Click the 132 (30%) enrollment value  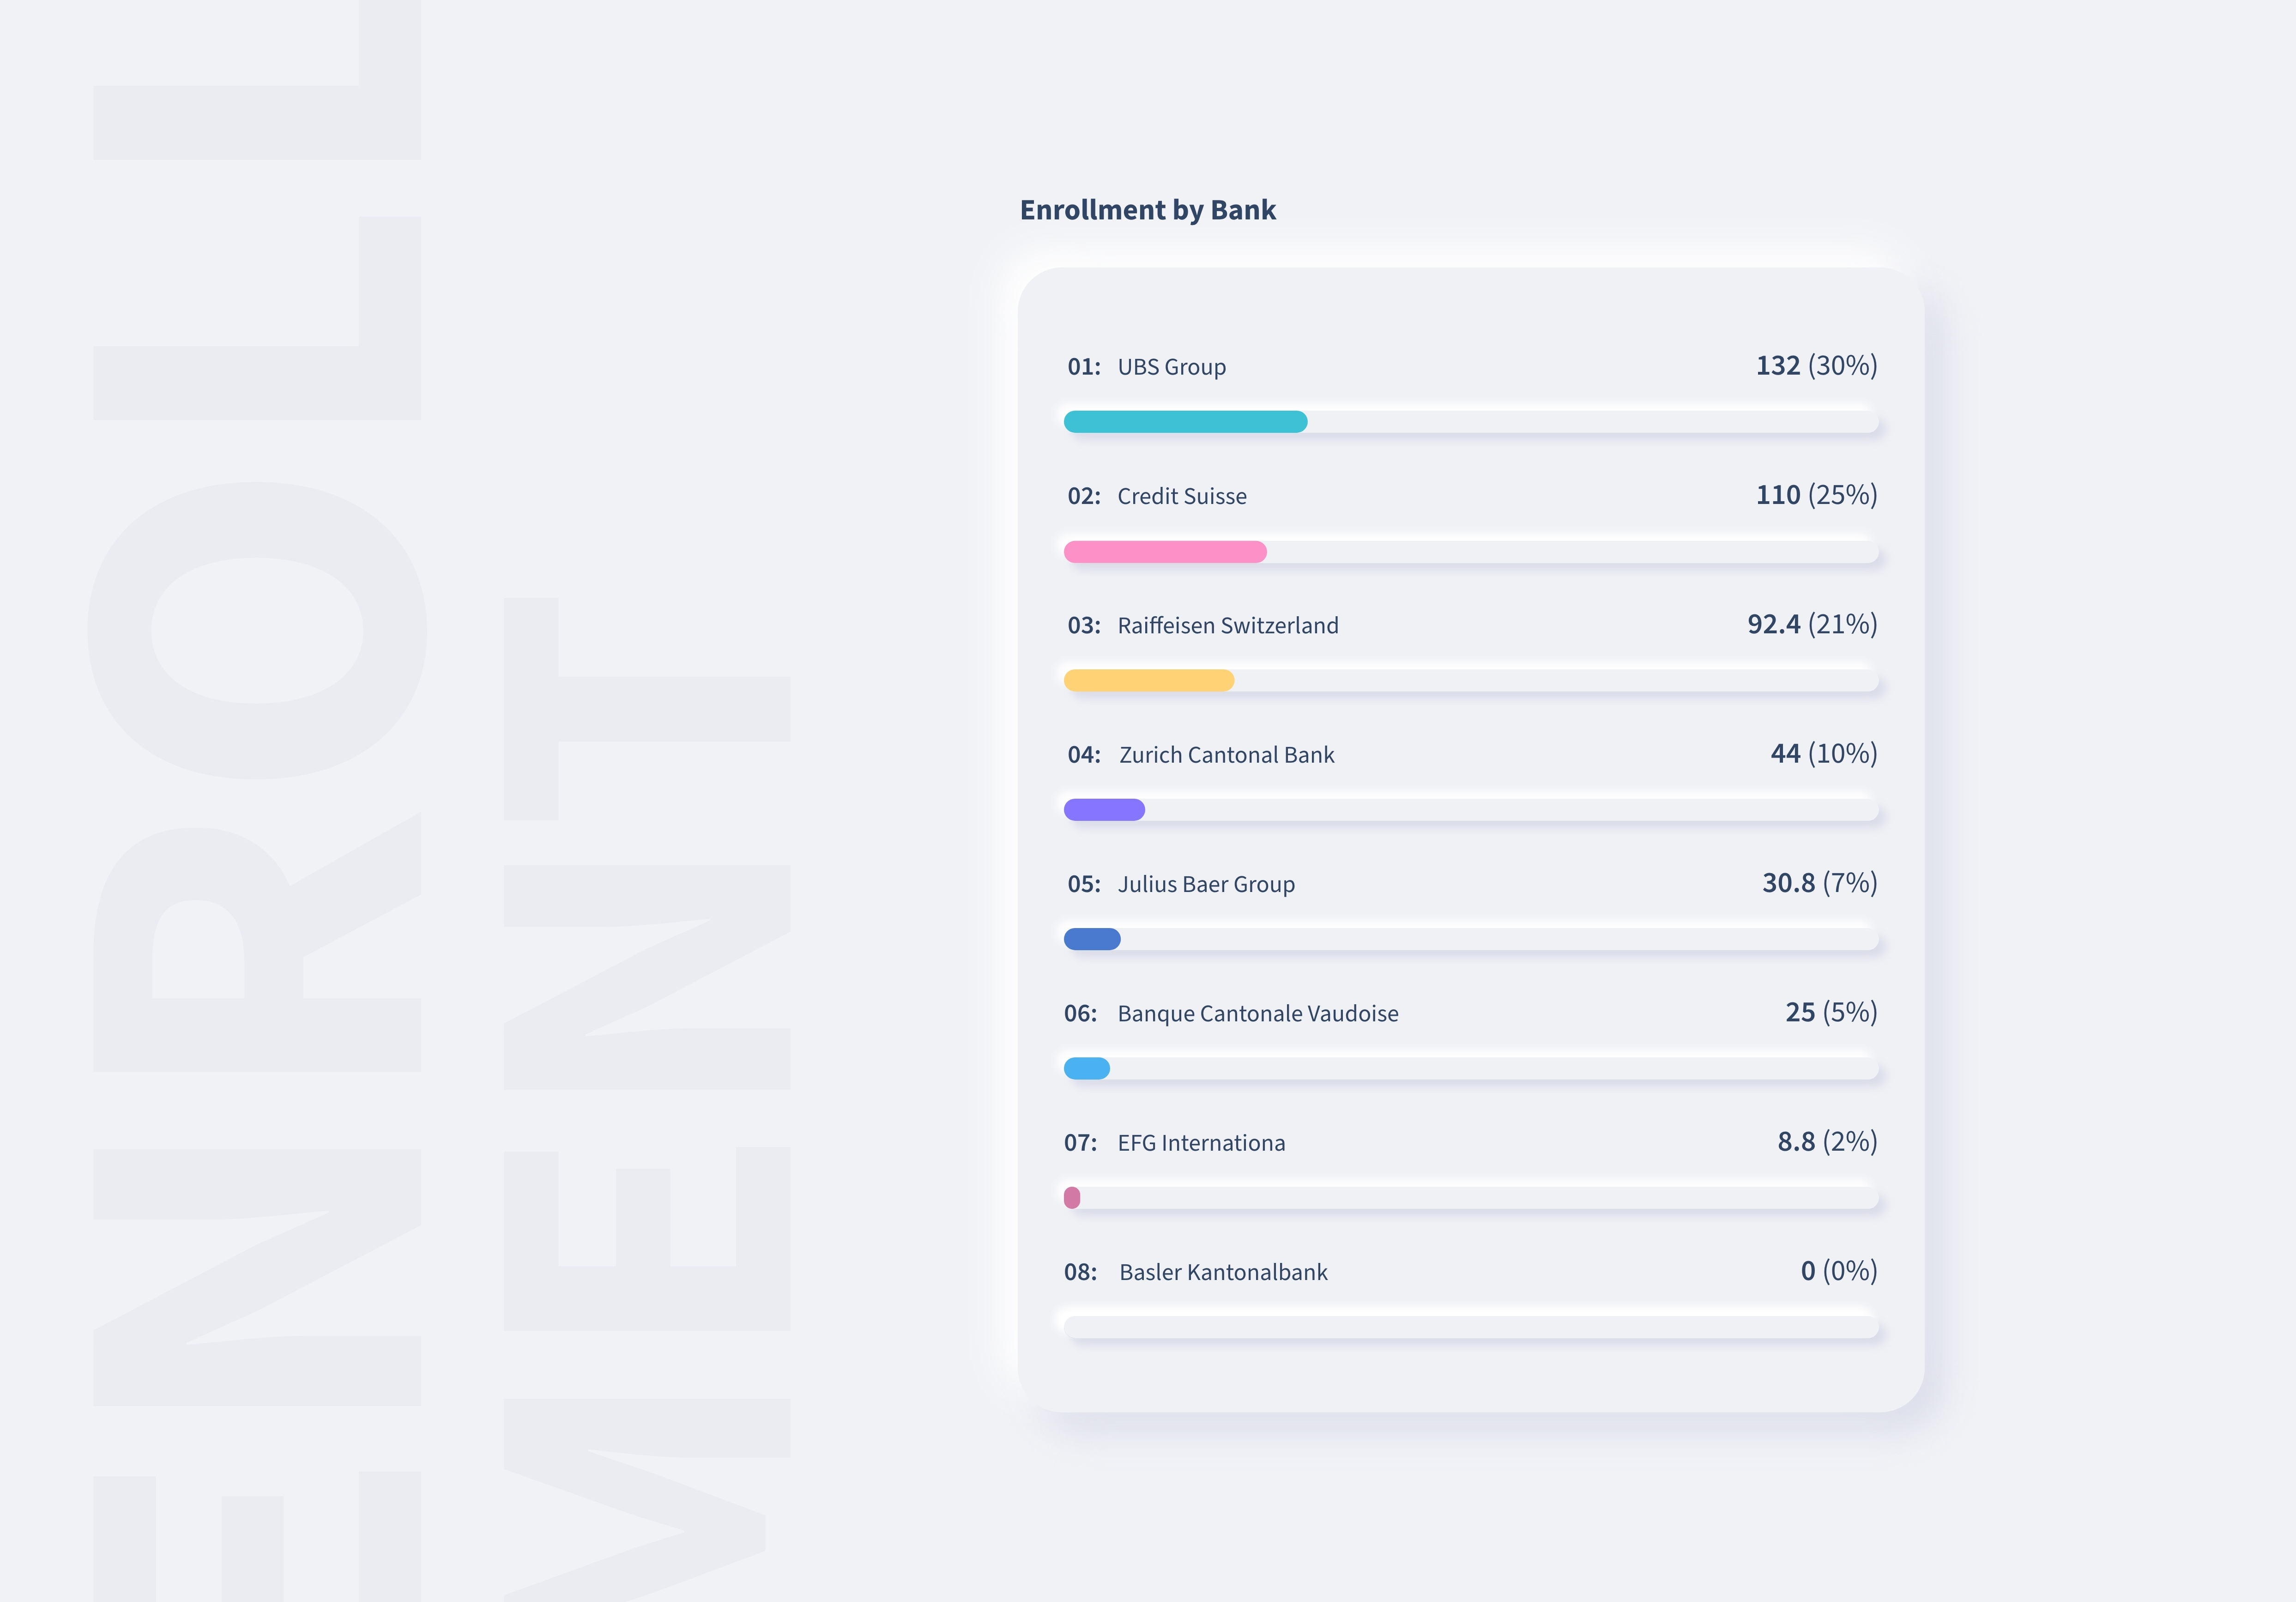tap(1816, 366)
